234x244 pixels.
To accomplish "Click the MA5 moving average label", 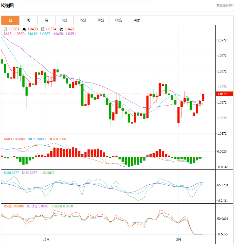I will click(14, 34).
